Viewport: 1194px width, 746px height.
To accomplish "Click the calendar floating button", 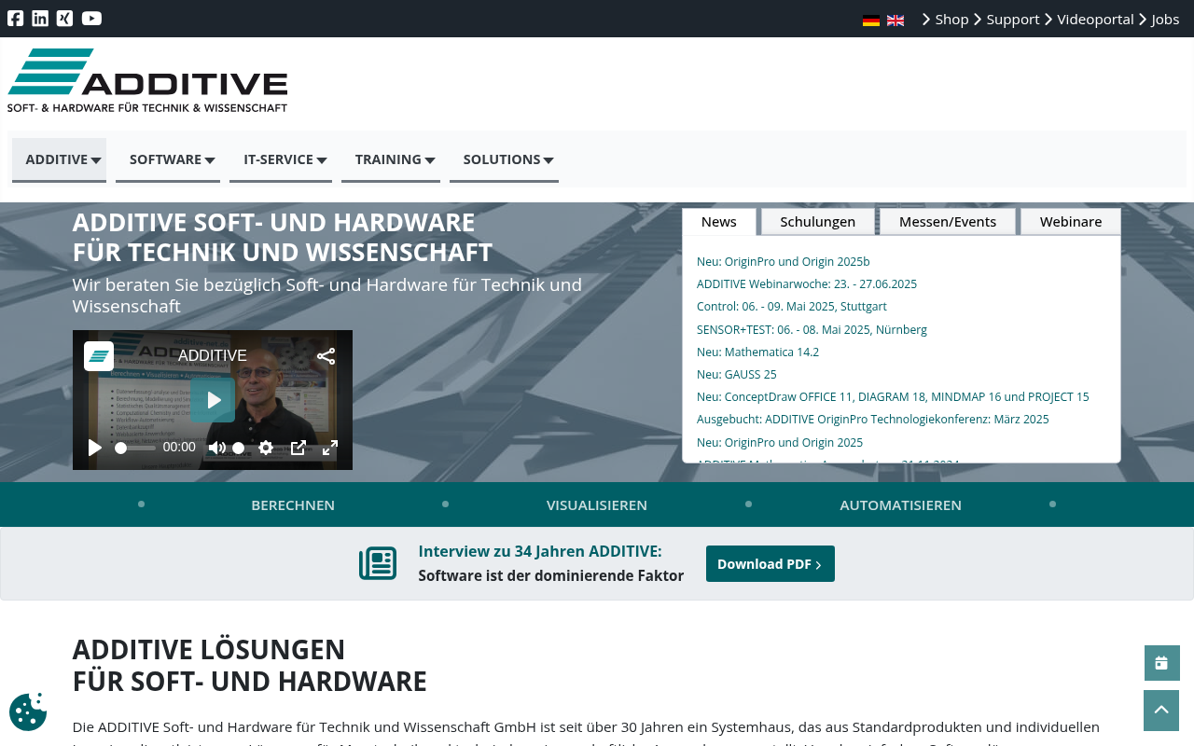I will coord(1161,663).
